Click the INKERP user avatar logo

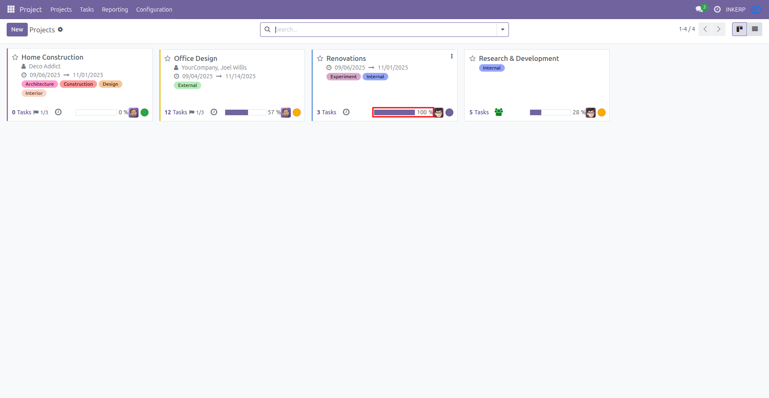(756, 9)
